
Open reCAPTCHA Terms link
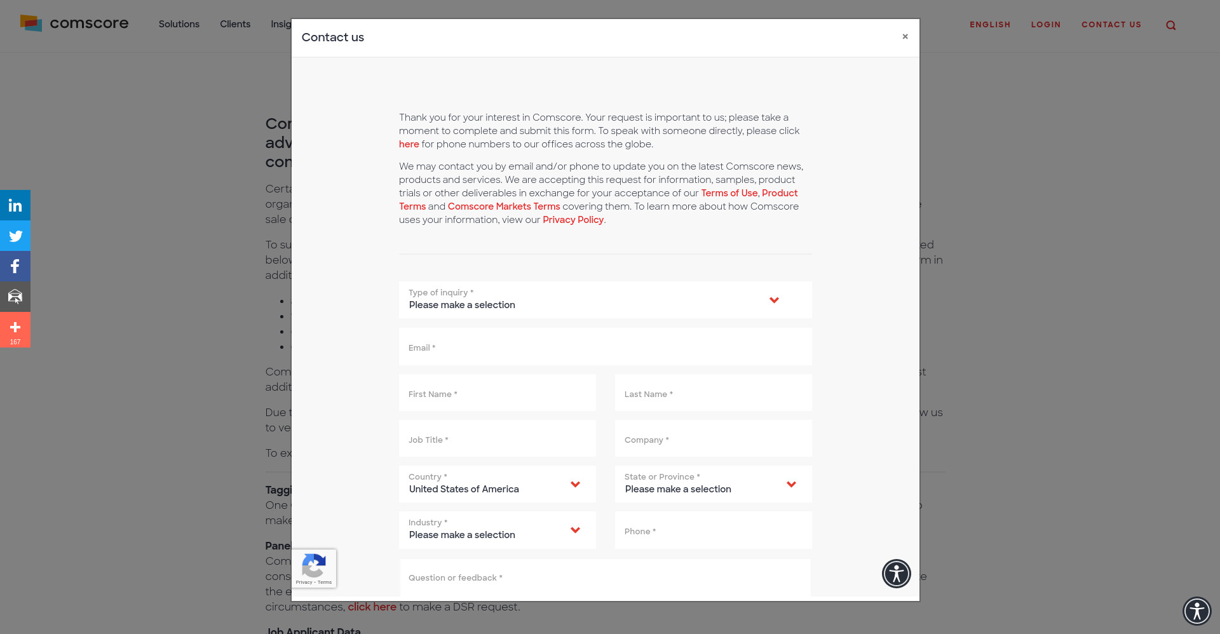pyautogui.click(x=325, y=583)
